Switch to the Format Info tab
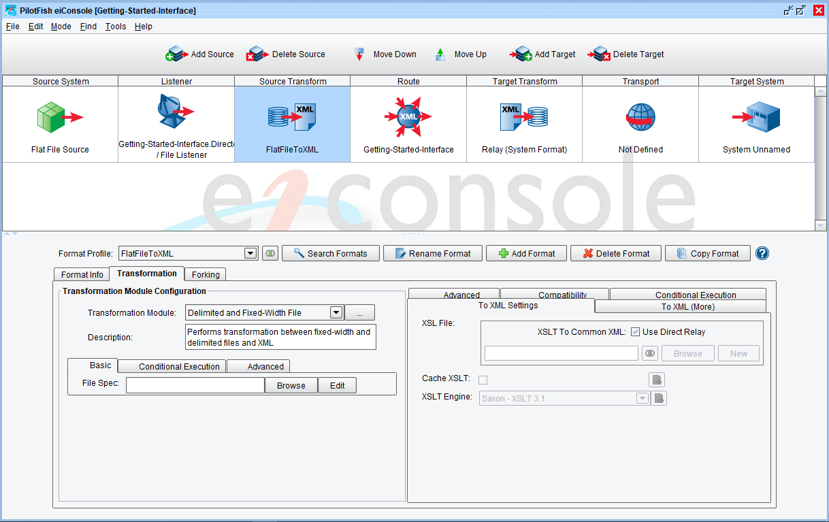Viewport: 829px width, 522px height. click(x=82, y=274)
